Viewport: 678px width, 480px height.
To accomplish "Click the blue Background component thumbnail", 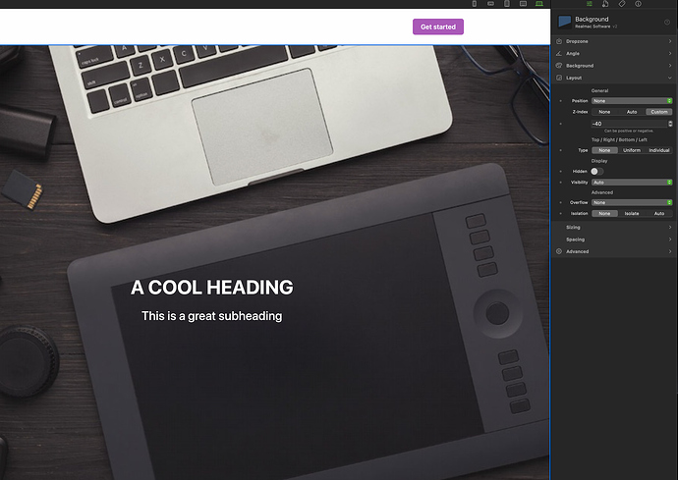I will coord(564,22).
